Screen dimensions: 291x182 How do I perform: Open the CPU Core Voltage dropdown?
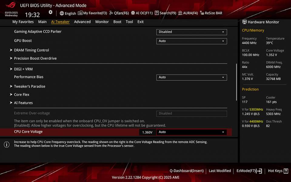(x=192, y=132)
